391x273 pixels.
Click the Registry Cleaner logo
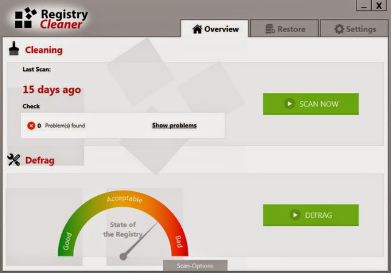click(51, 18)
